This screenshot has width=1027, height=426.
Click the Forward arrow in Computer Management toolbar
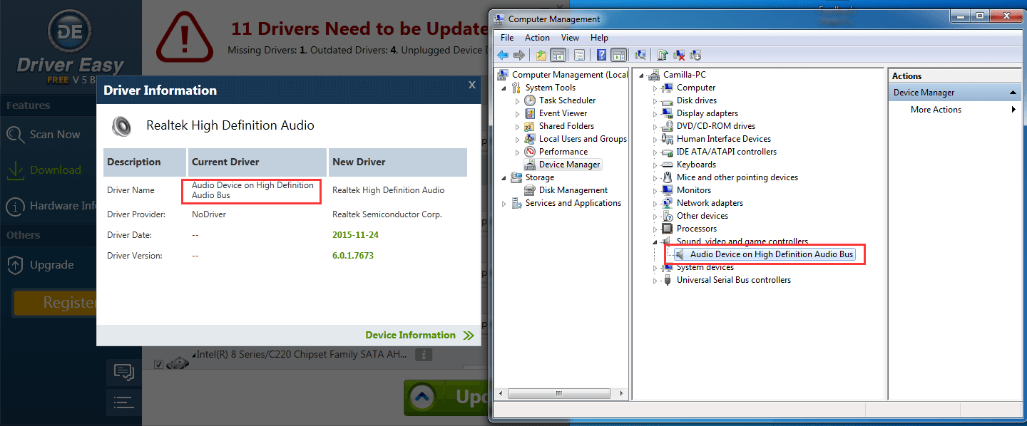click(x=519, y=55)
